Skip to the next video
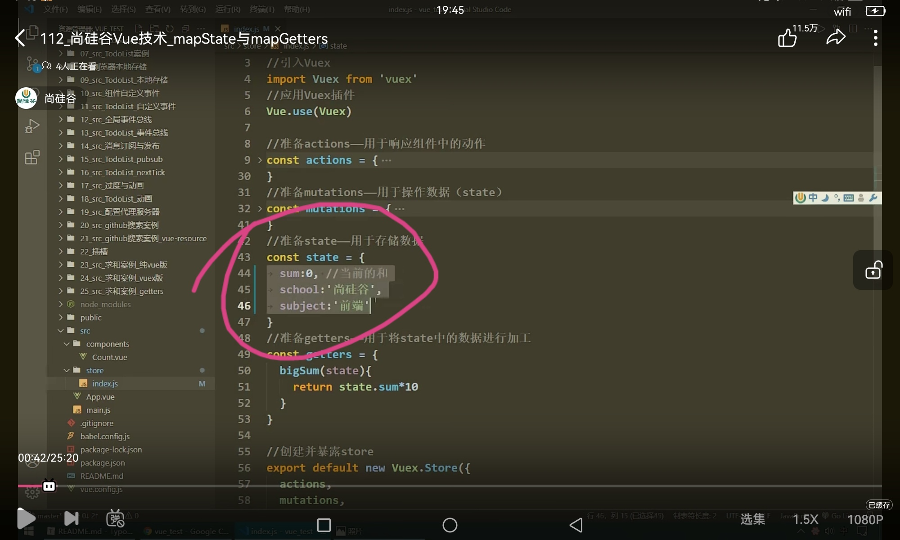Screen dimensions: 900x540 pos(71,518)
